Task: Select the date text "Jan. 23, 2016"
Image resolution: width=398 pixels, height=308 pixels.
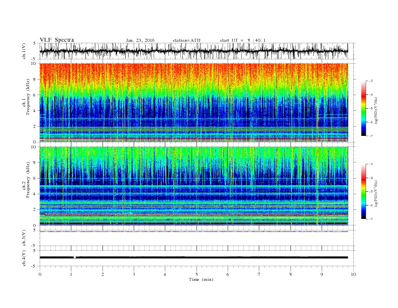Action: [x=140, y=40]
